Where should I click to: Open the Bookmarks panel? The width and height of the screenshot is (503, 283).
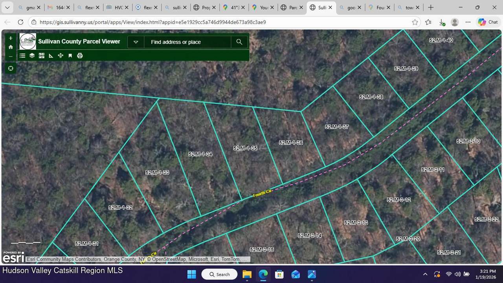pos(70,56)
